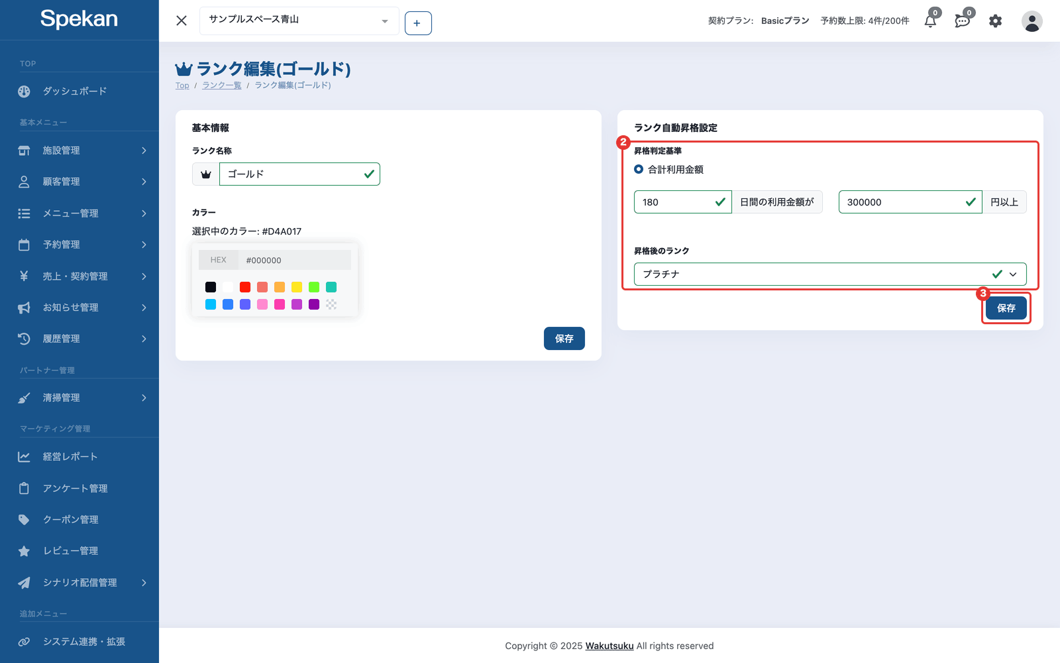Viewport: 1060px width, 663px height.
Task: Click the 履歴管理 history clock icon
Action: 24,339
